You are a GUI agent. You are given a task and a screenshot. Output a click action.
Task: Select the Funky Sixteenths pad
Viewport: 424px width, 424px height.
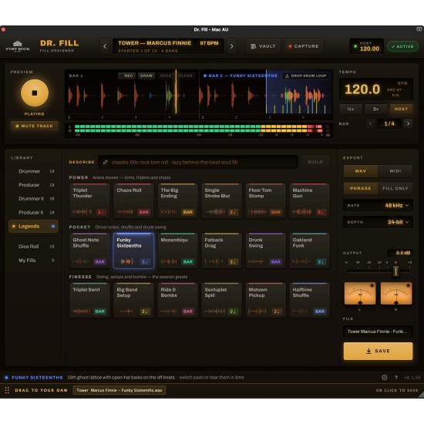pyautogui.click(x=133, y=251)
